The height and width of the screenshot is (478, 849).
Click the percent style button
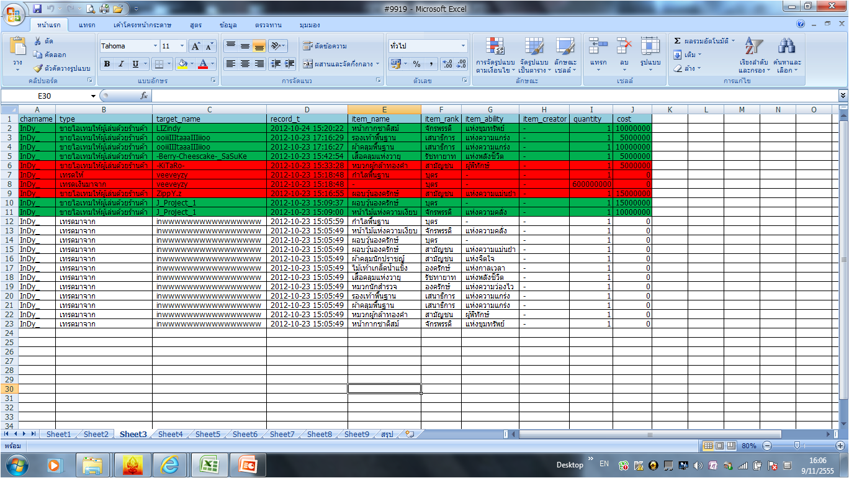[416, 64]
